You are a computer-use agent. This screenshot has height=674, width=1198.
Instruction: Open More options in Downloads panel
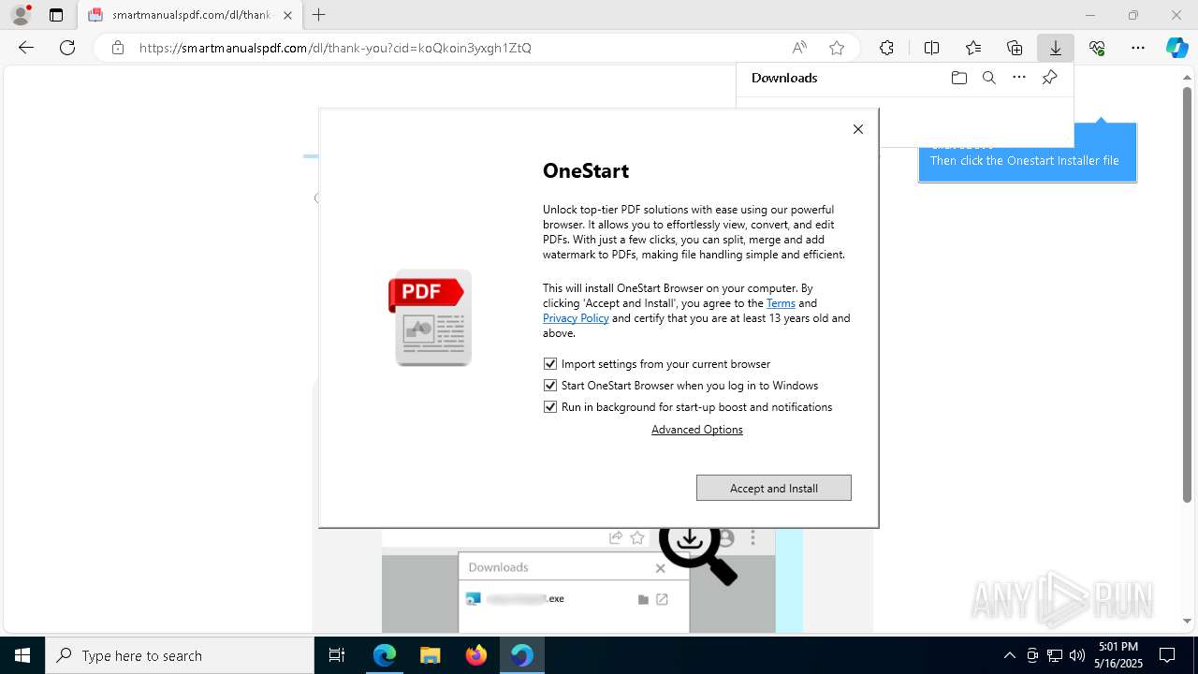click(1019, 78)
